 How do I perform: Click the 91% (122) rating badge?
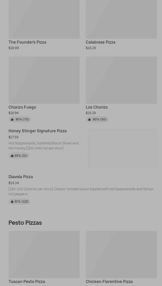click(x=20, y=202)
